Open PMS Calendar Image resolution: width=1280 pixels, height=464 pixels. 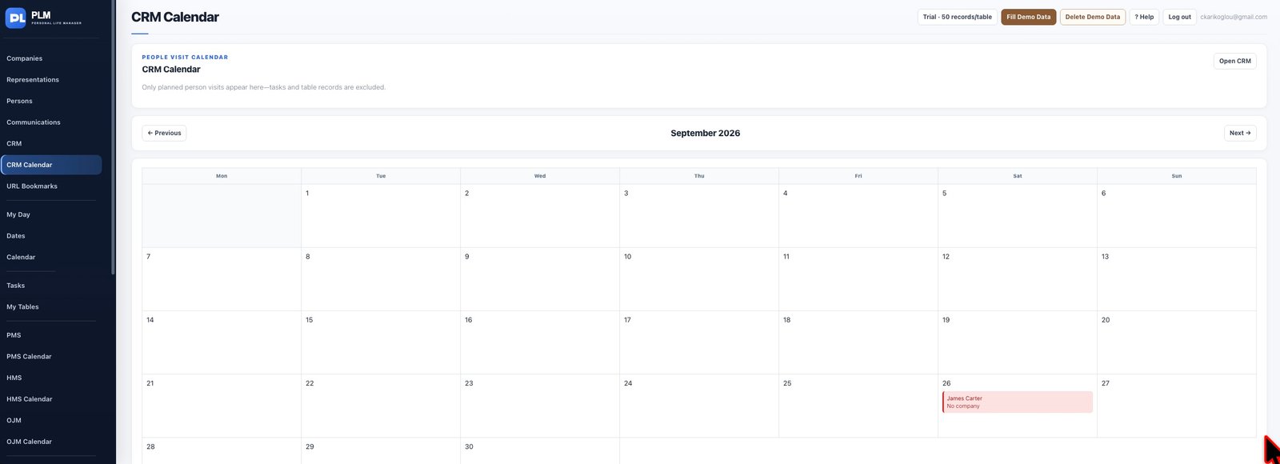(x=29, y=356)
